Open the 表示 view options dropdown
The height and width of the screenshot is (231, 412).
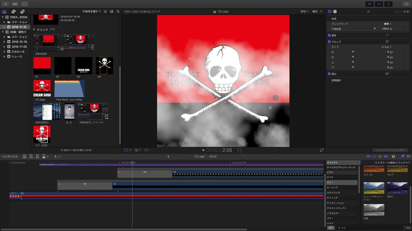pos(317,11)
